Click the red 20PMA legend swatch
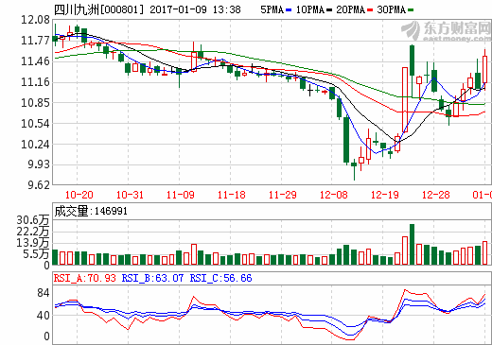Viewport: 492px width, 345px height. (370, 10)
